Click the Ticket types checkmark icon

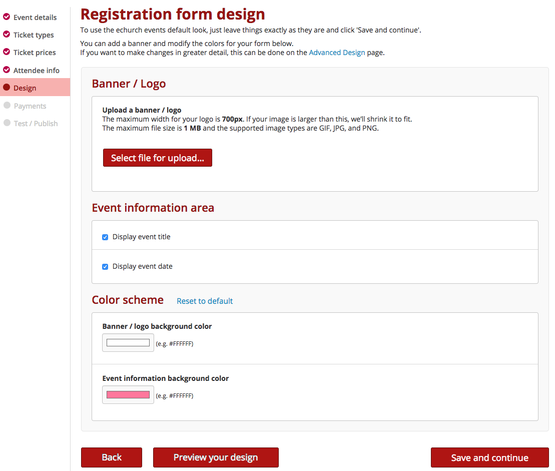[7, 35]
